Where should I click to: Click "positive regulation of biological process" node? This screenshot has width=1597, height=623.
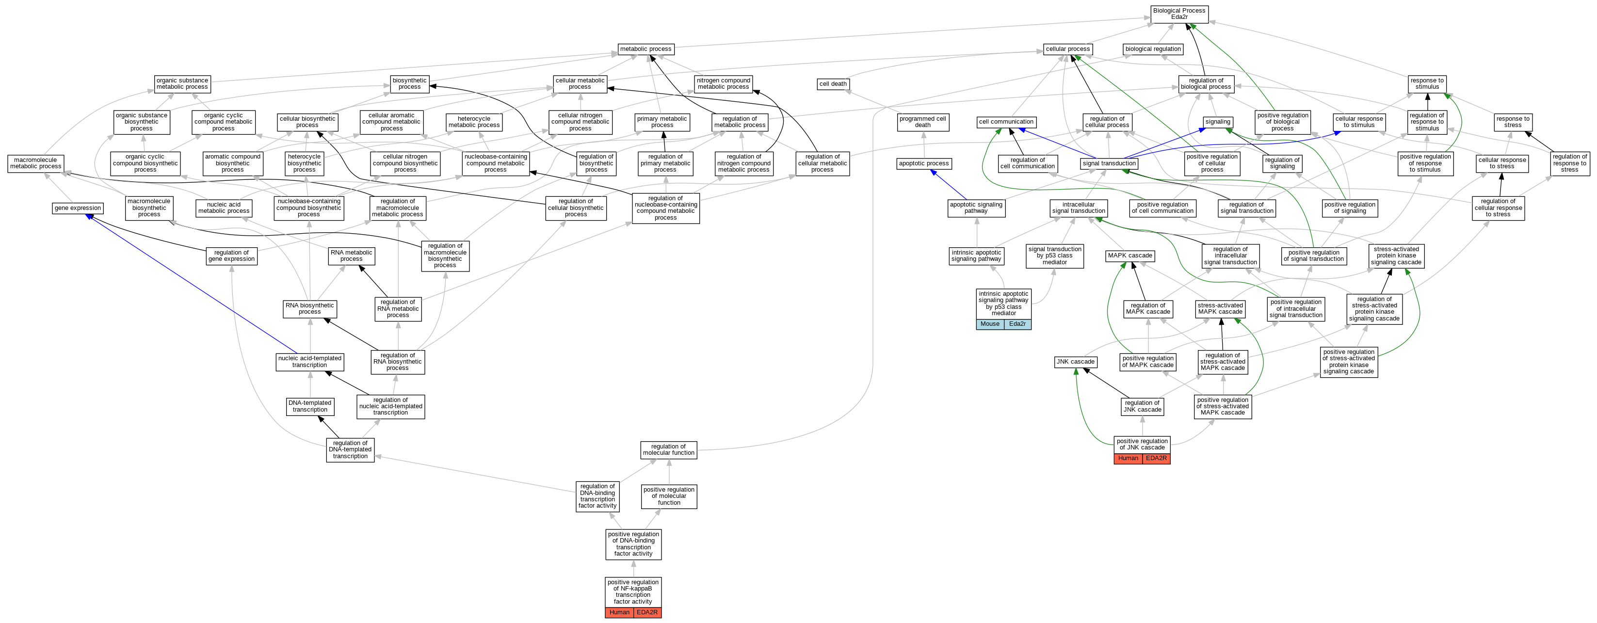(x=1283, y=122)
